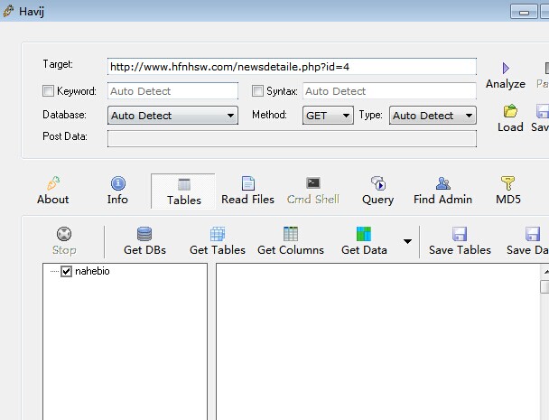Open the Query section
Screen dimensions: 549x420
coord(377,191)
